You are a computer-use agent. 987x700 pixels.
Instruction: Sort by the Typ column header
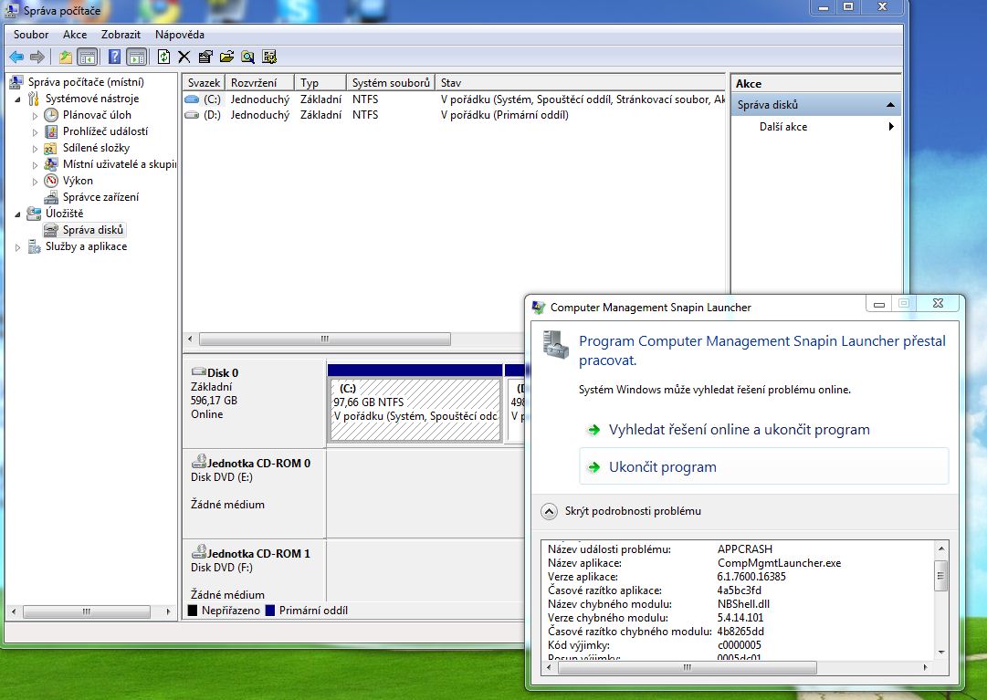pyautogui.click(x=320, y=82)
